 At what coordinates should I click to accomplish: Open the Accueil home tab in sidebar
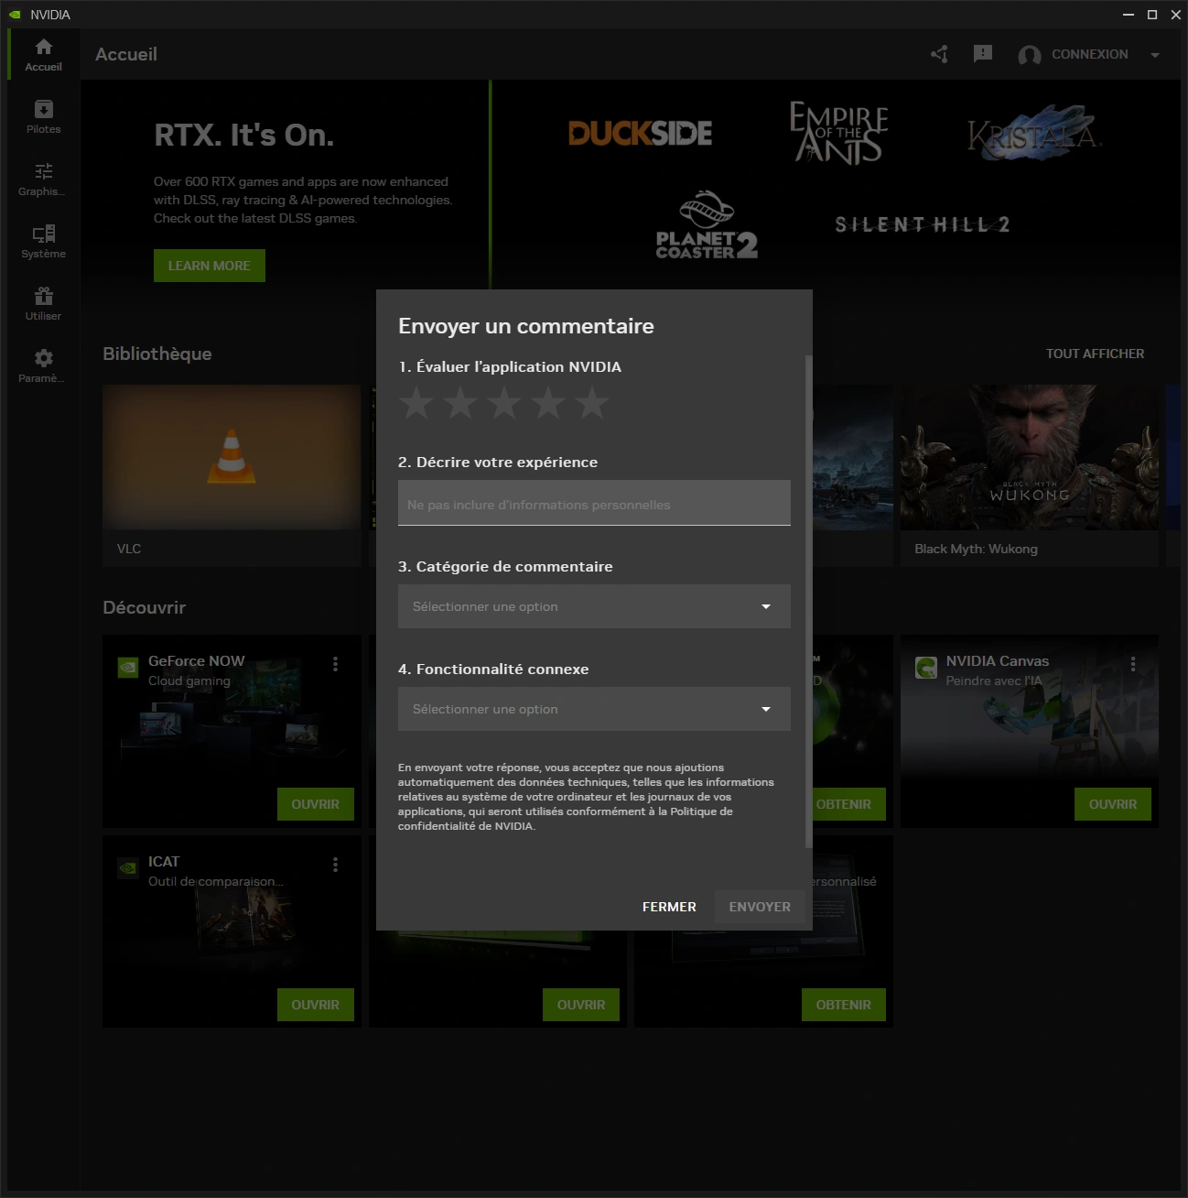point(43,54)
